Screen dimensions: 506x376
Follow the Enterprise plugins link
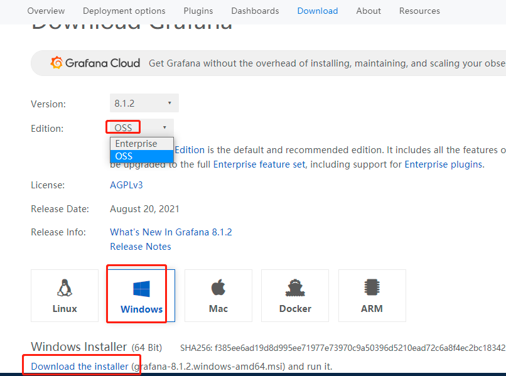coord(443,164)
